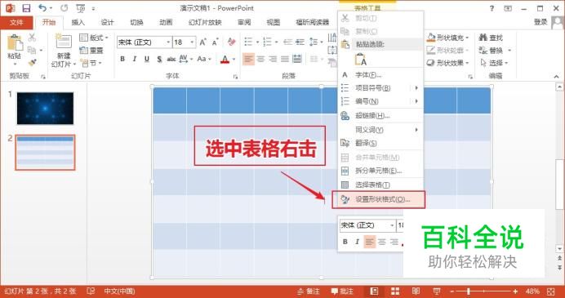565x298 pixels.
Task: Click the font color red A swatch
Action: coord(225,59)
